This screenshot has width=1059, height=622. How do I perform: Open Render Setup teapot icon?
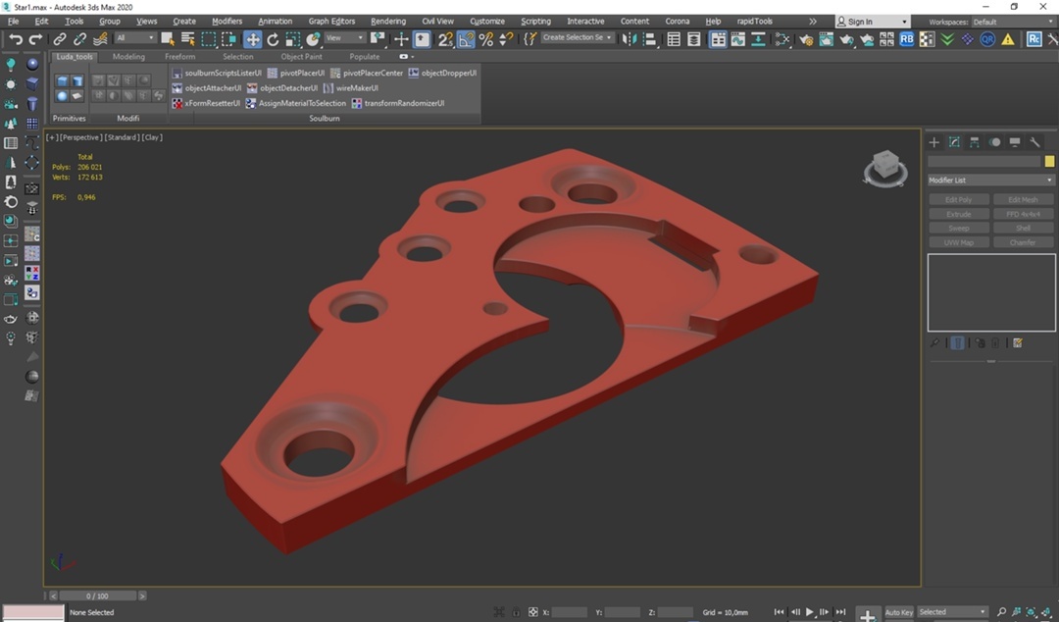pyautogui.click(x=806, y=39)
